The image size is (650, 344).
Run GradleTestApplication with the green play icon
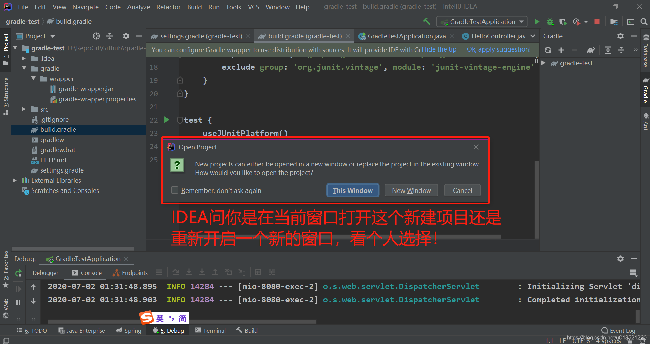point(537,22)
